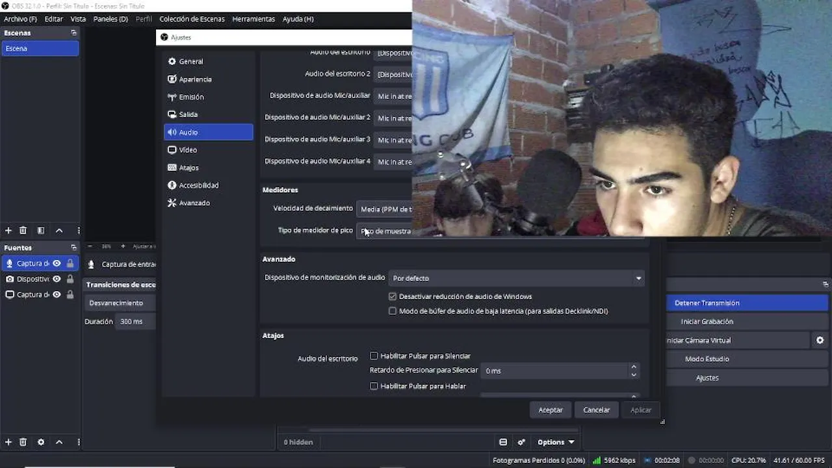Open the first Dispositivo de audio Mic/auxiliar dropdown
This screenshot has height=468, width=832.
[393, 96]
